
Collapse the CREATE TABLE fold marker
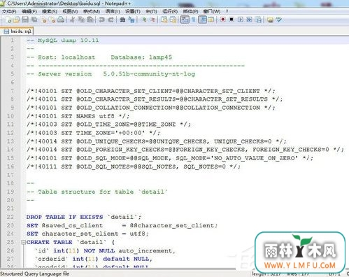pos(23,242)
